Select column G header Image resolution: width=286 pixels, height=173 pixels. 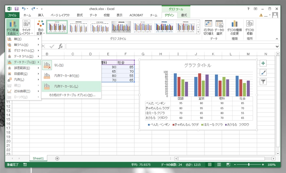(x=143, y=54)
